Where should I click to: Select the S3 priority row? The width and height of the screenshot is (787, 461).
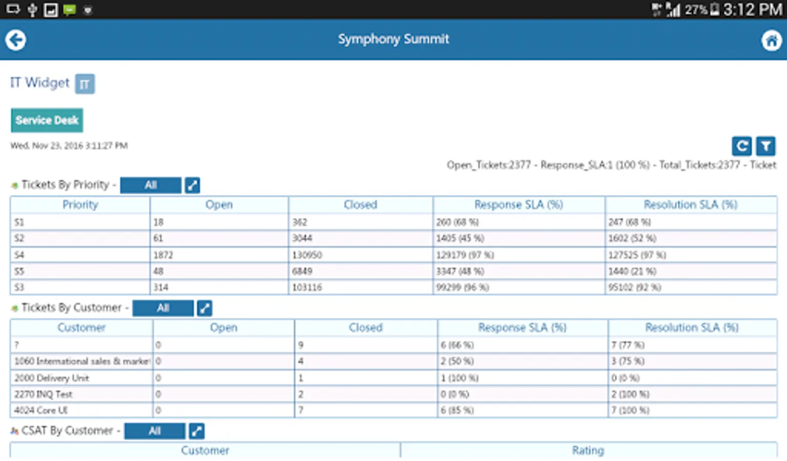coord(393,287)
